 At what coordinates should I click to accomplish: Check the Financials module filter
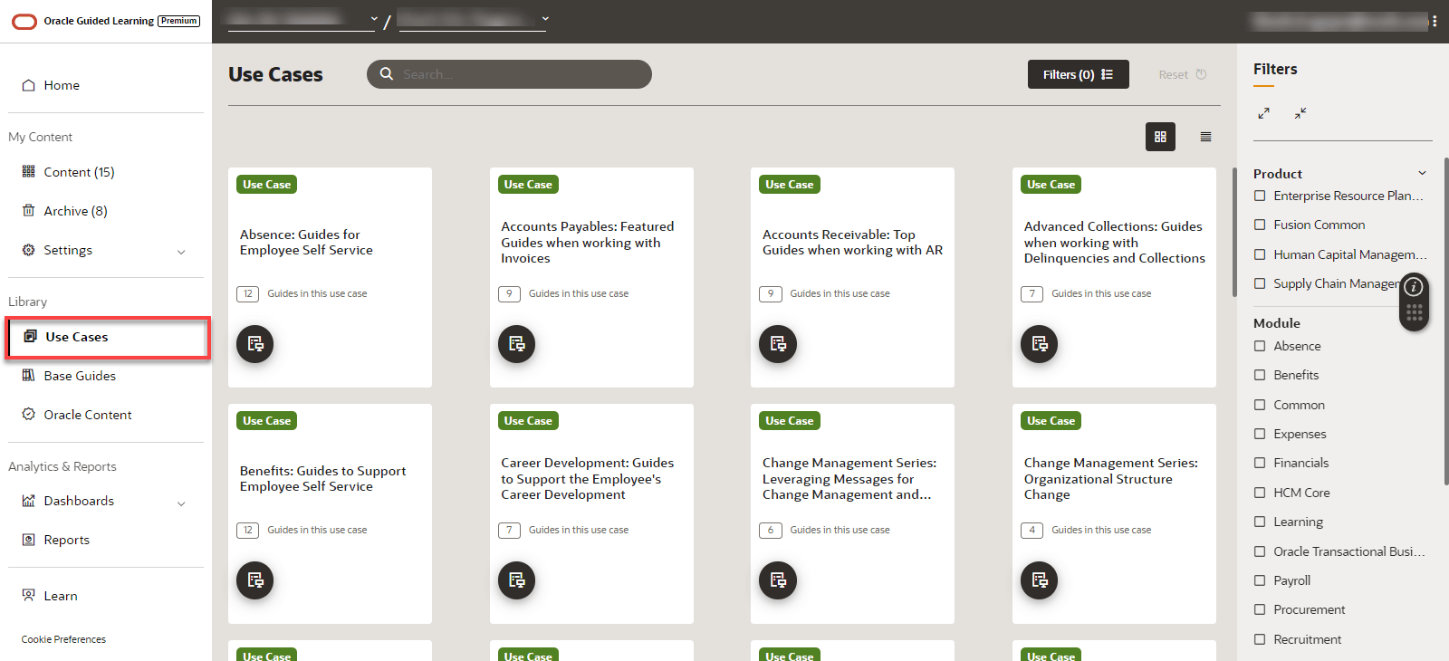pos(1260,463)
